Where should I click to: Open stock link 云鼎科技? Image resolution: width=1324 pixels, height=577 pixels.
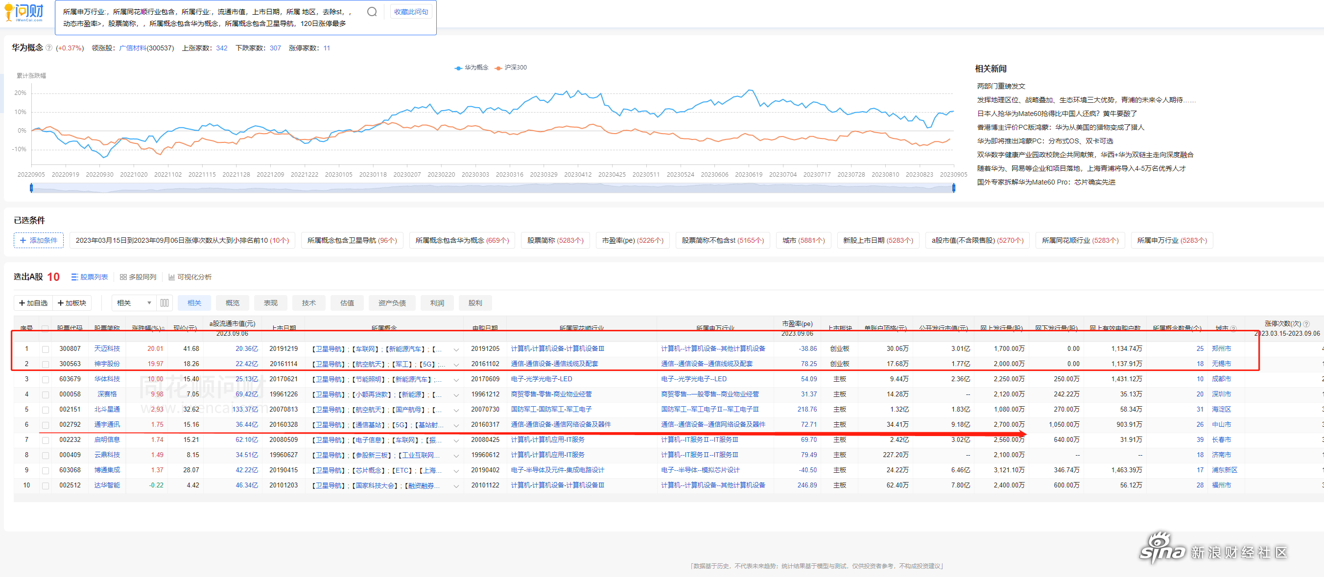pos(107,455)
